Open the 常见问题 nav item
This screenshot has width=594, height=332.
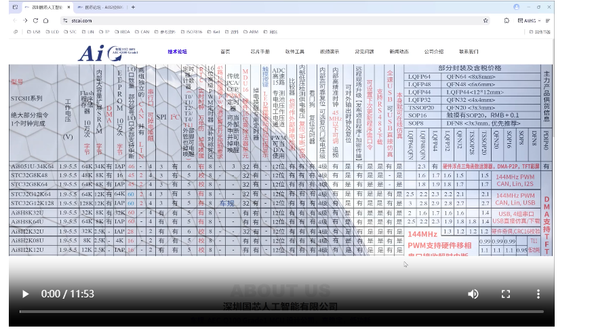[364, 52]
